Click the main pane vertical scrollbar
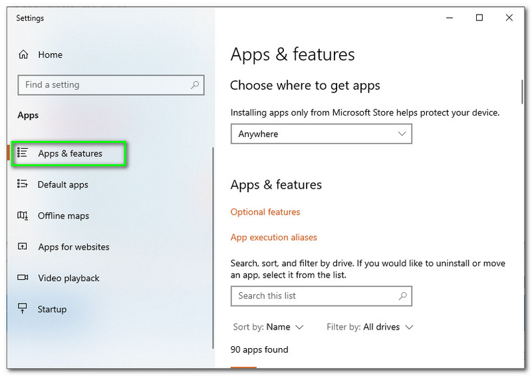532x376 pixels. (522, 92)
